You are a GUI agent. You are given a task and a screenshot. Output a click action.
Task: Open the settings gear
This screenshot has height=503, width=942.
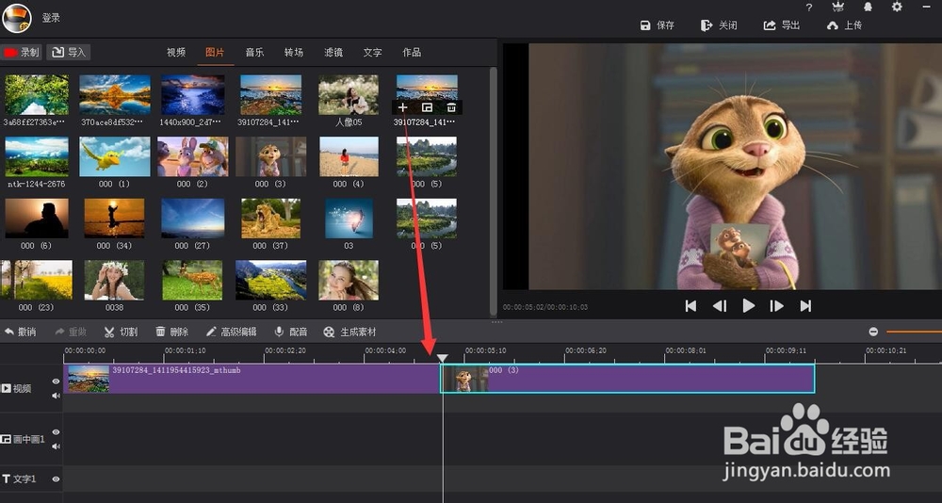pos(897,8)
